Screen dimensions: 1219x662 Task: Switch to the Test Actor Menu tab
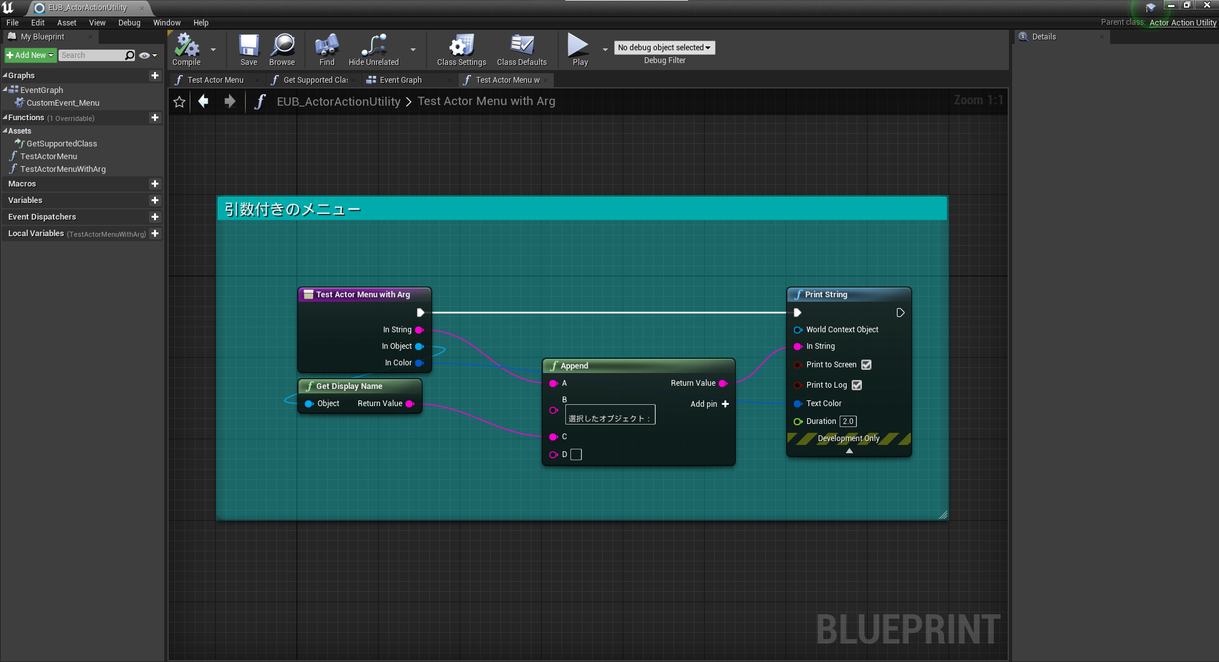[216, 80]
